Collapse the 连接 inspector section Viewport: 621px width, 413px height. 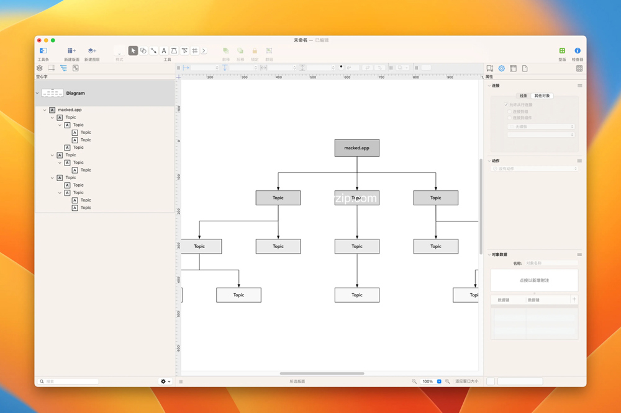(x=489, y=86)
